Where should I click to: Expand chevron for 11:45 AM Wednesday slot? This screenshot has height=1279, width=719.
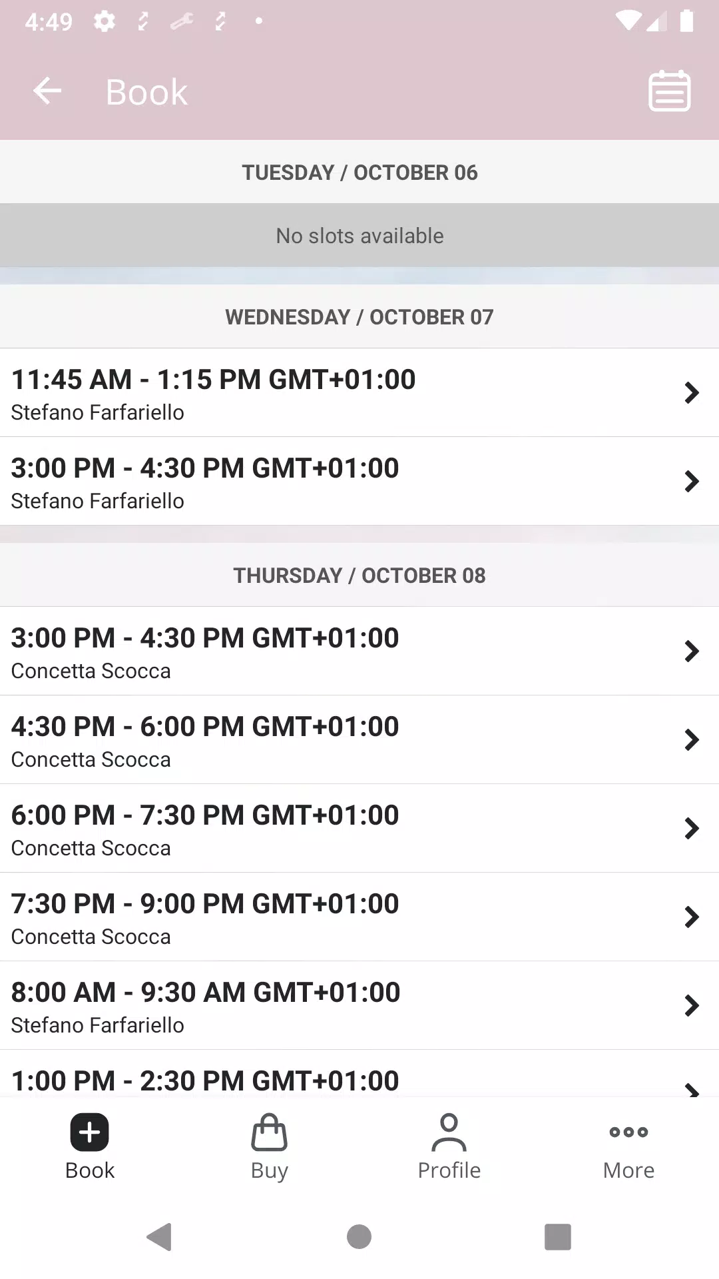point(692,392)
